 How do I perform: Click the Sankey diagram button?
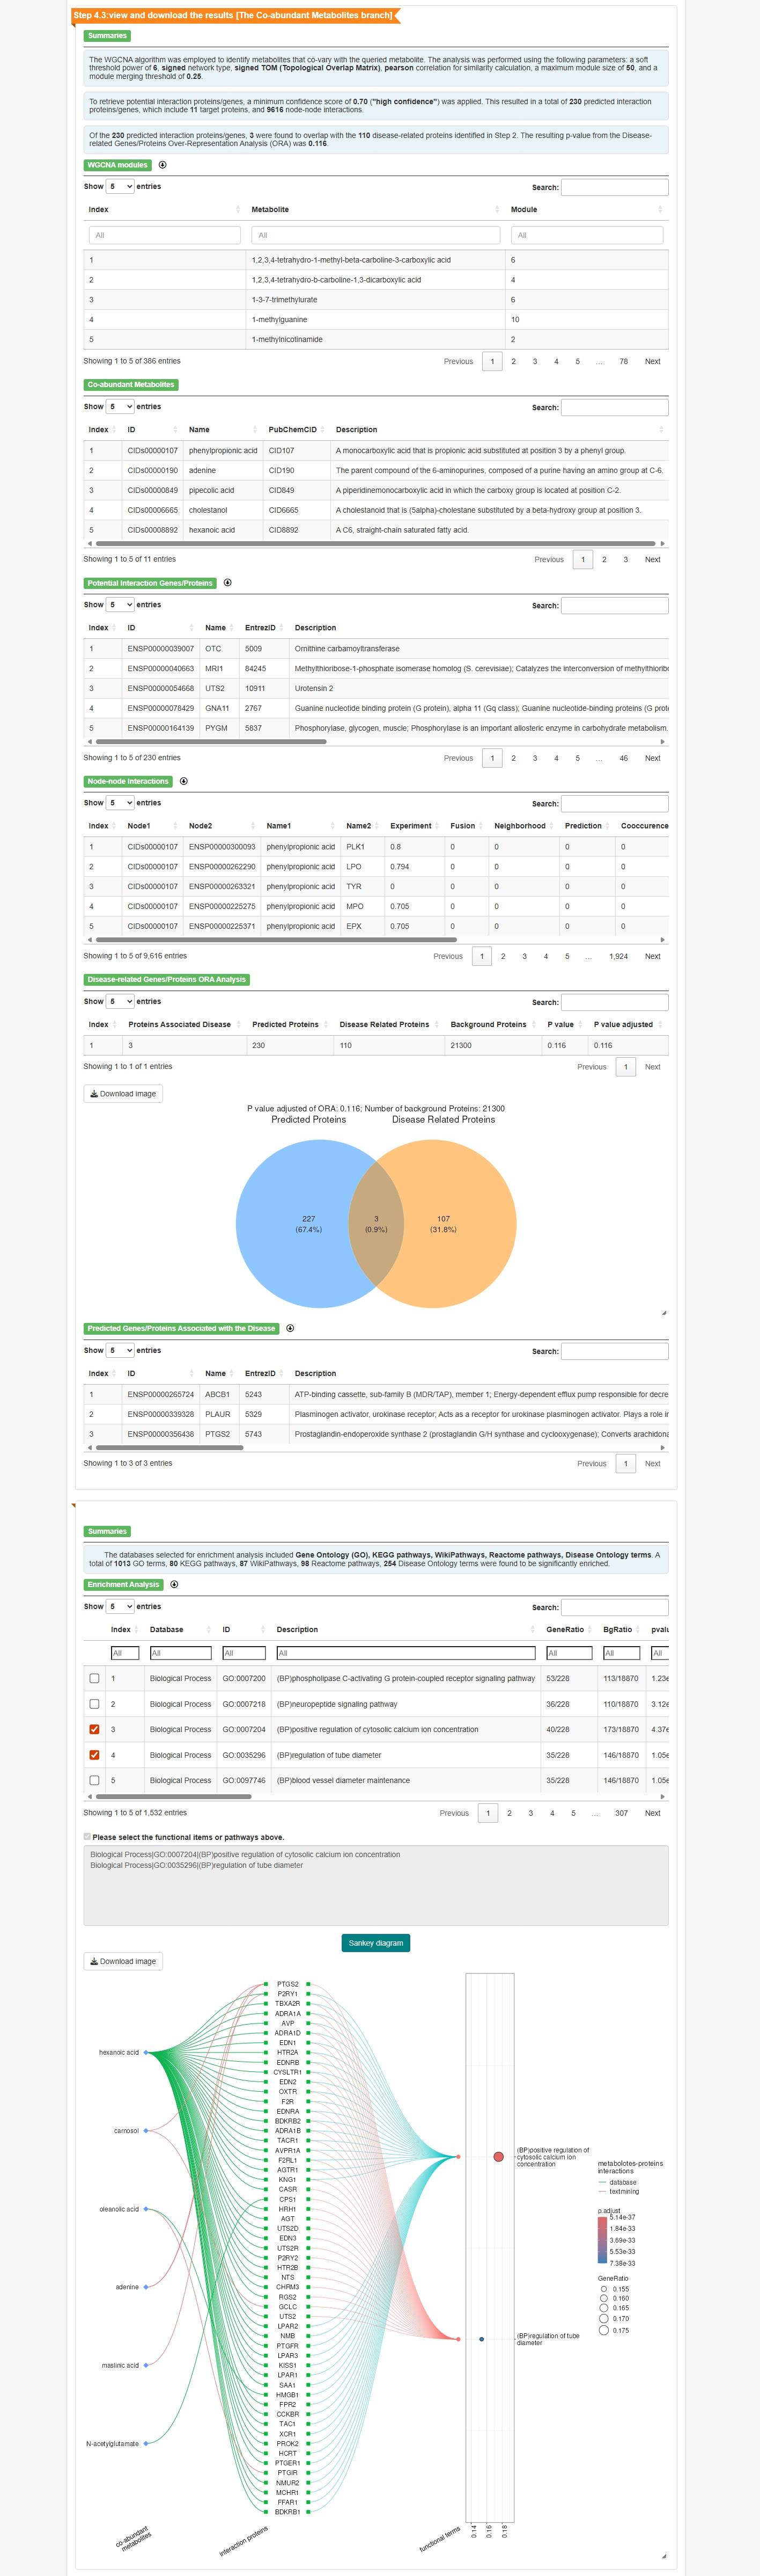point(375,1942)
